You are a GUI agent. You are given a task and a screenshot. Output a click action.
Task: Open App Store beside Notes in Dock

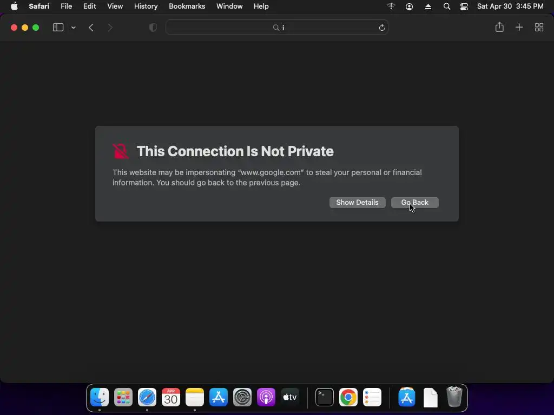click(219, 397)
